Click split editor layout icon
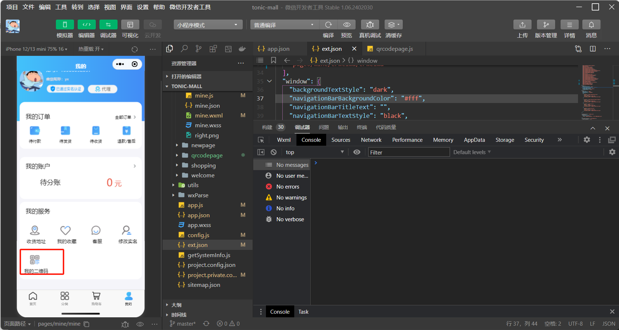The height and width of the screenshot is (330, 619). coord(593,49)
